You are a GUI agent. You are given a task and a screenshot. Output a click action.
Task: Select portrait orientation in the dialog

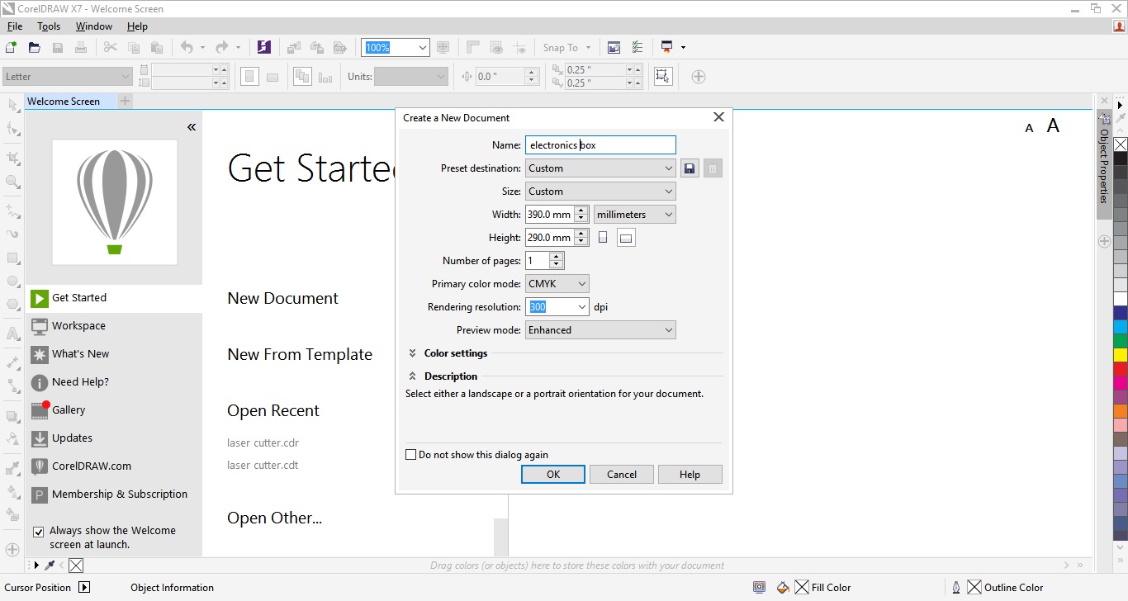[x=603, y=238]
